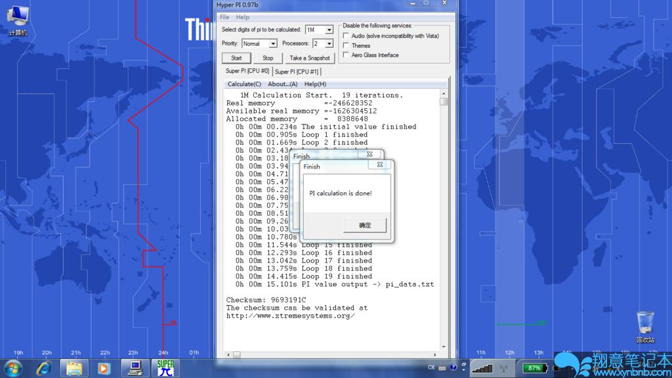Screen dimensions: 672x378
Task: Open the About...(A) menu
Action: 282,84
